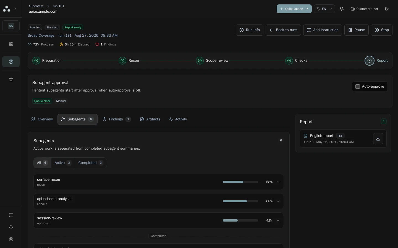
Task: Open the Quick action dropdown
Action: pyautogui.click(x=294, y=9)
